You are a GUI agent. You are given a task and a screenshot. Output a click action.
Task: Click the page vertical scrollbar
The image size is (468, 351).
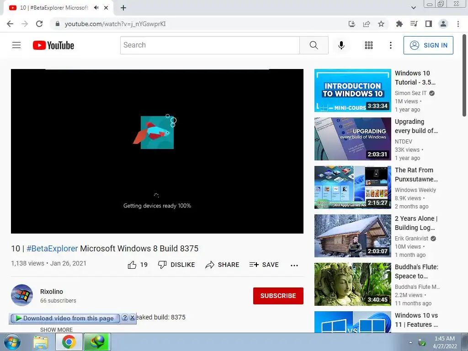464,75
